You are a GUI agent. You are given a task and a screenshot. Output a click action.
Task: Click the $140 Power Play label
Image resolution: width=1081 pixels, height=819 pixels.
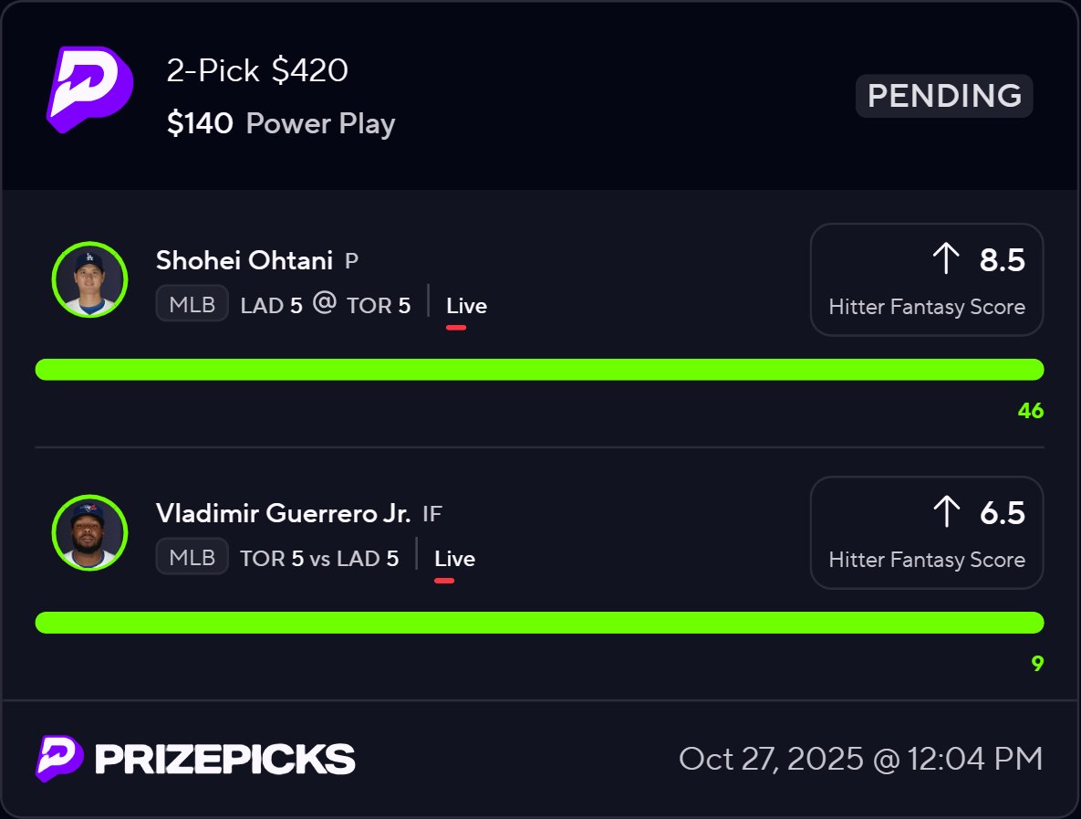281,123
